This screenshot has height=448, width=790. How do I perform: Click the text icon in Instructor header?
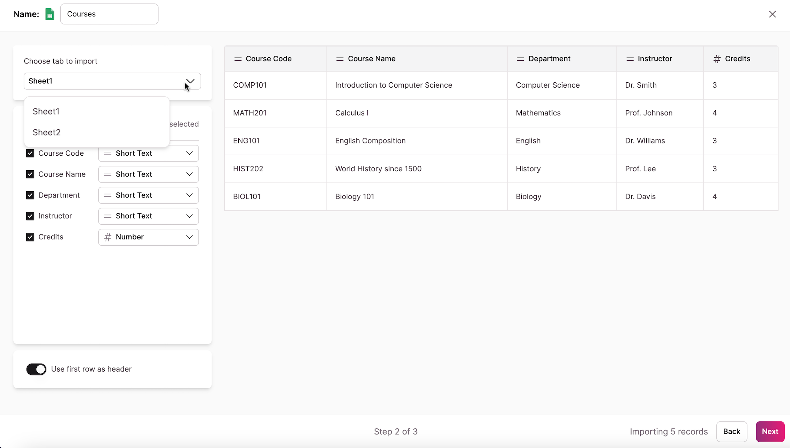[x=630, y=59]
